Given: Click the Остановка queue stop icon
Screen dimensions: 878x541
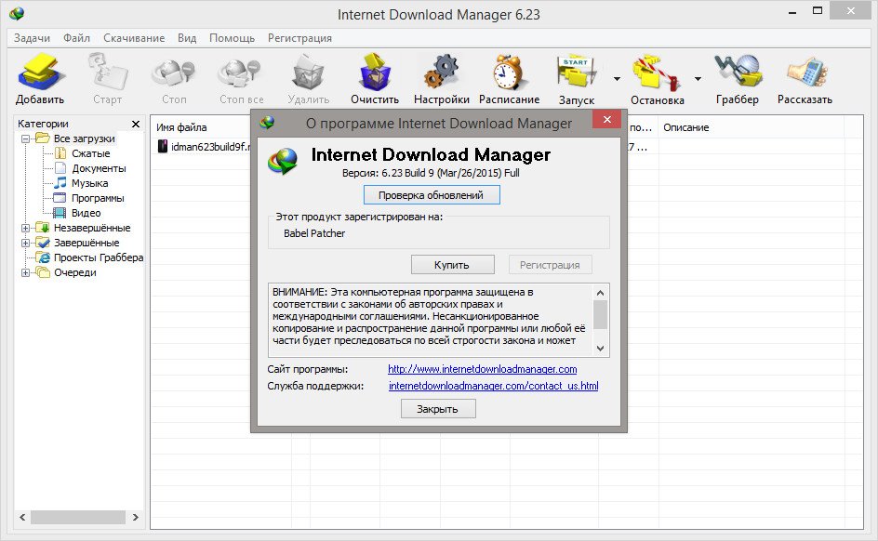Looking at the screenshot, I should (x=657, y=73).
